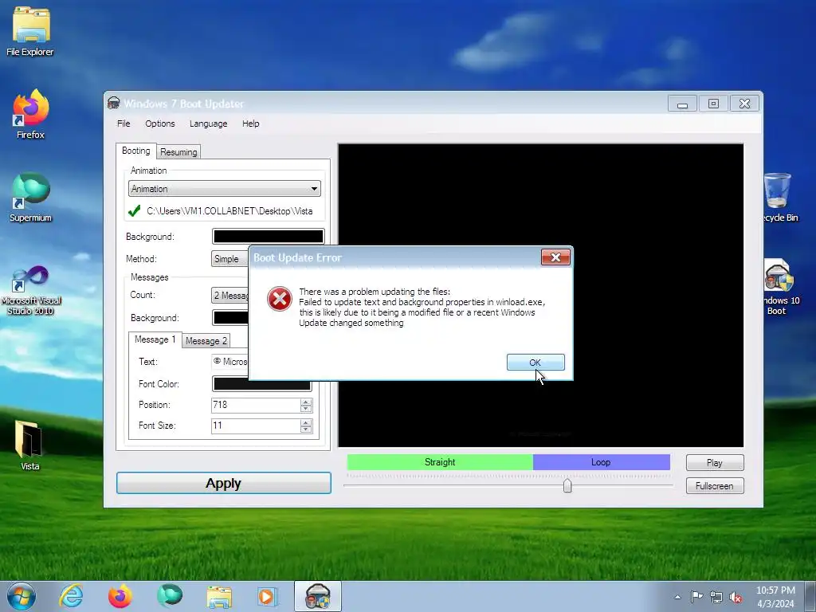Open Microsoft Visual Studio 2010 shortcut

(x=30, y=290)
